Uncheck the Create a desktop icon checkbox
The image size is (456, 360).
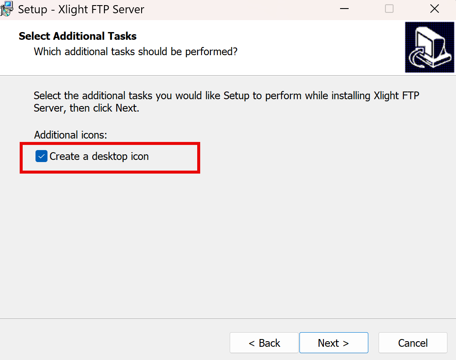click(41, 156)
